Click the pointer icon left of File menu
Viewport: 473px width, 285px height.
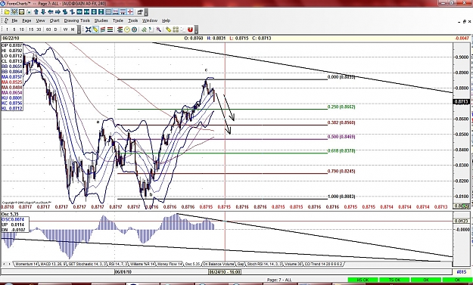point(6,20)
